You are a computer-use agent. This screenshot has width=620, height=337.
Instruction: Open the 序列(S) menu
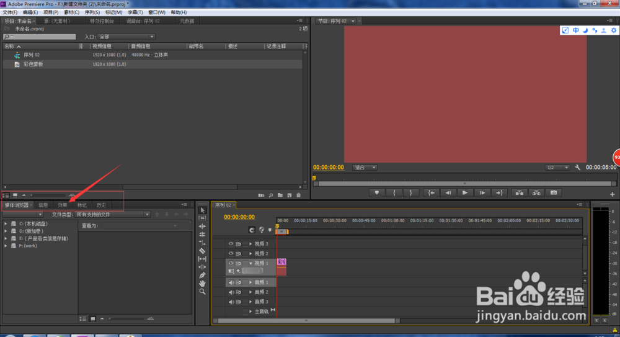92,12
